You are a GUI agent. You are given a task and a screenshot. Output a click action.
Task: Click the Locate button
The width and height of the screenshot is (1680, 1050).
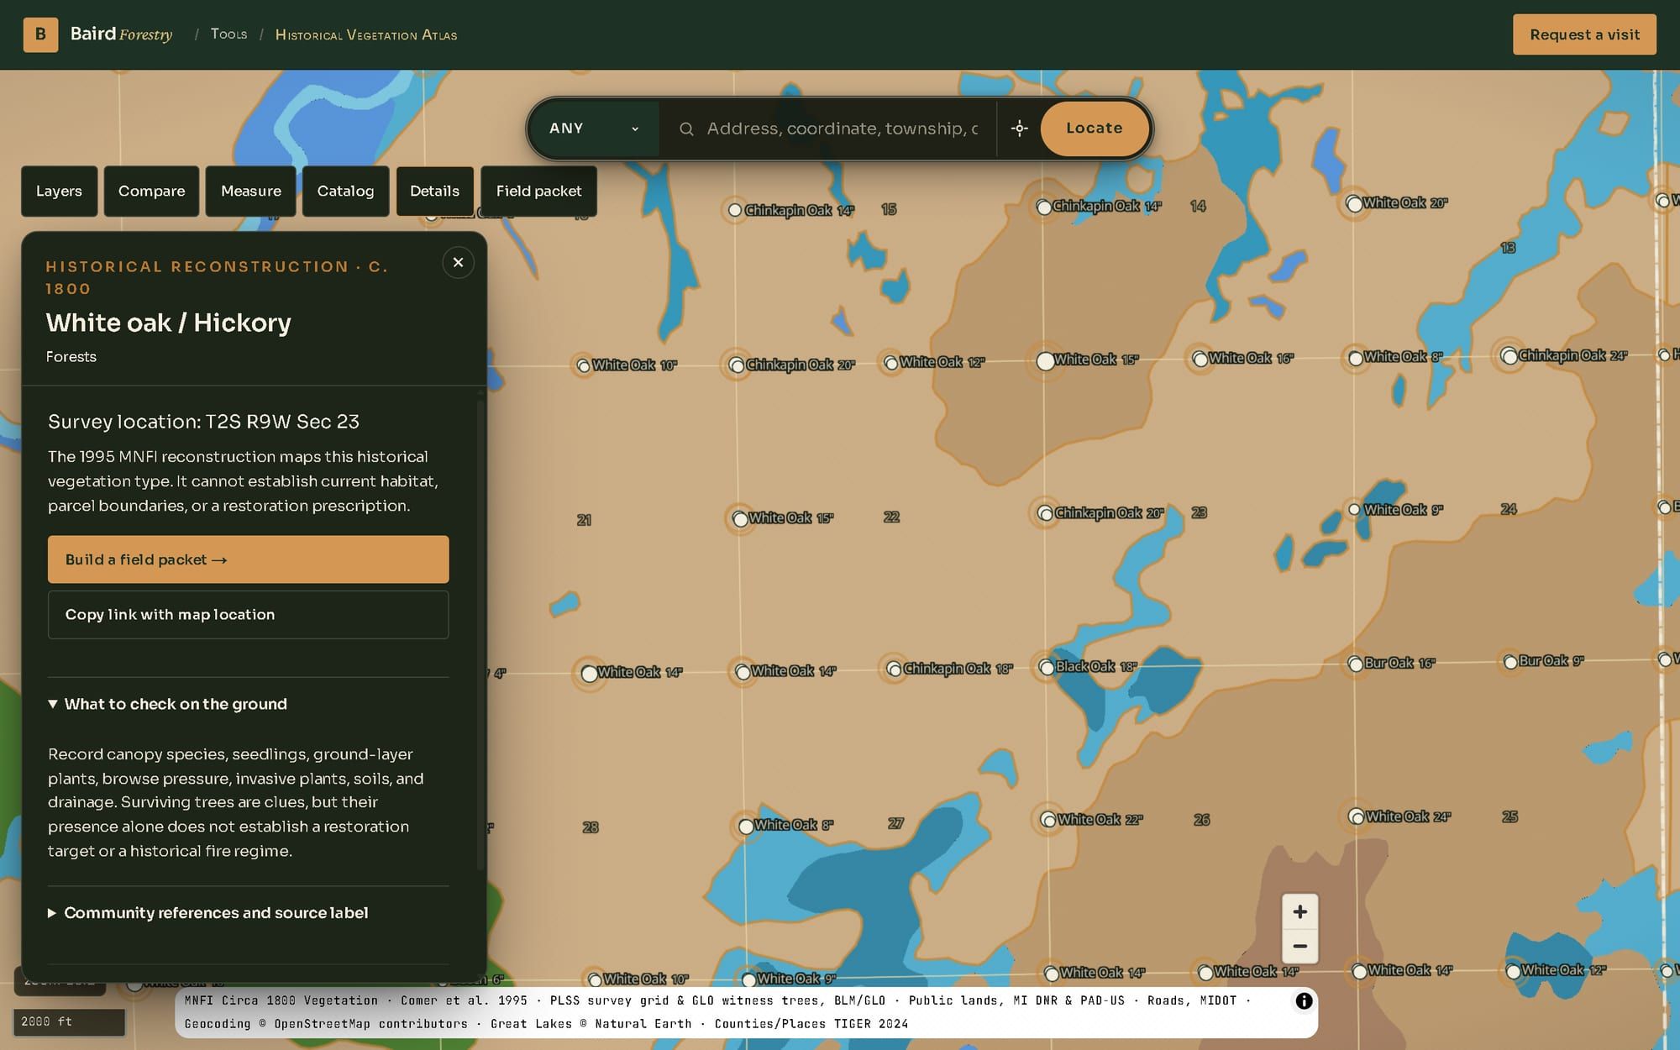pyautogui.click(x=1094, y=129)
